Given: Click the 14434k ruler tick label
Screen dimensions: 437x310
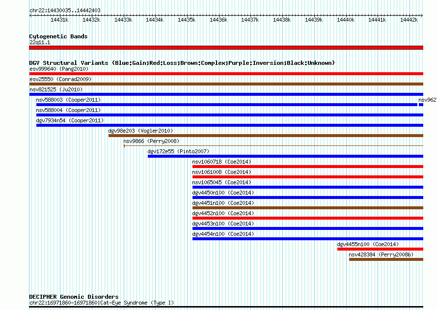Looking at the screenshot, I should [x=155, y=20].
